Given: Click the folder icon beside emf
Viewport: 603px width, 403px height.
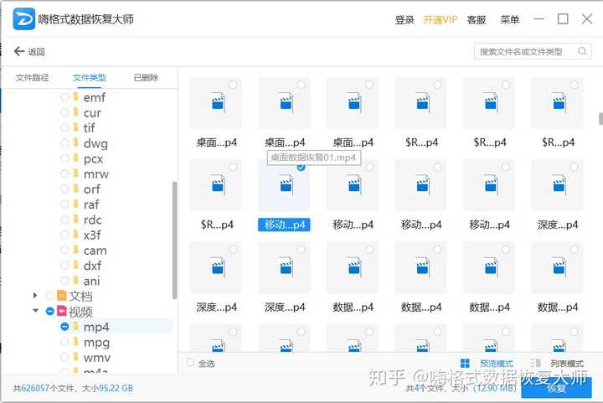Looking at the screenshot, I should tap(75, 97).
